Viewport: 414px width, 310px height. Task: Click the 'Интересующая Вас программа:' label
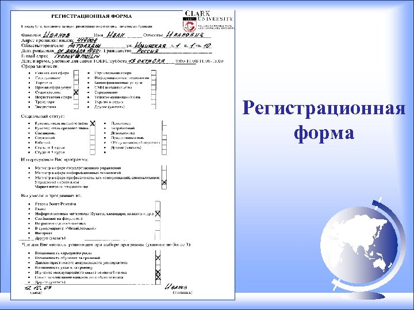55,160
